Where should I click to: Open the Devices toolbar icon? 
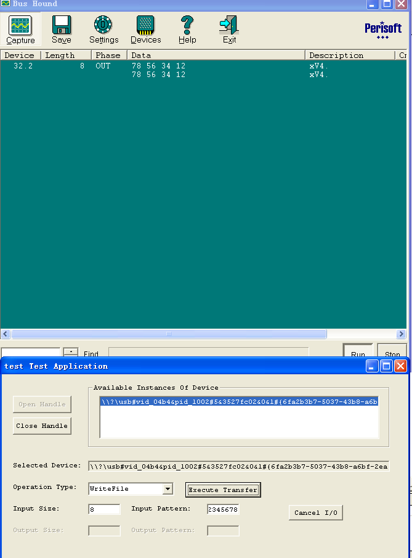[x=145, y=29]
